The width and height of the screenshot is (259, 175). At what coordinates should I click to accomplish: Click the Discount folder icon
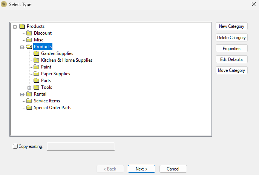click(x=29, y=33)
